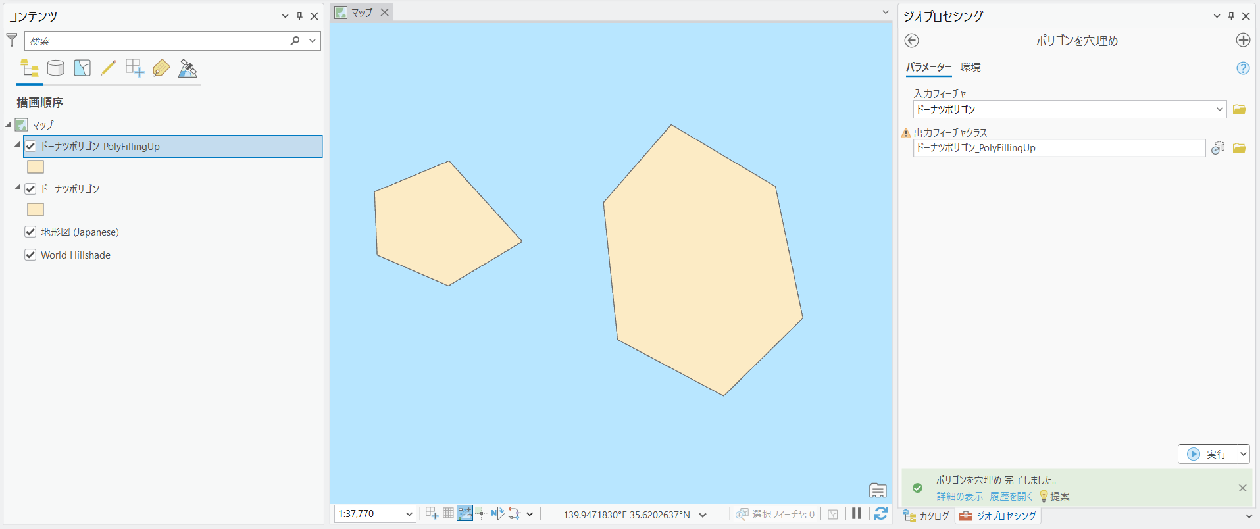Select List By Labeling tag icon
Image resolution: width=1260 pixels, height=529 pixels.
point(161,68)
